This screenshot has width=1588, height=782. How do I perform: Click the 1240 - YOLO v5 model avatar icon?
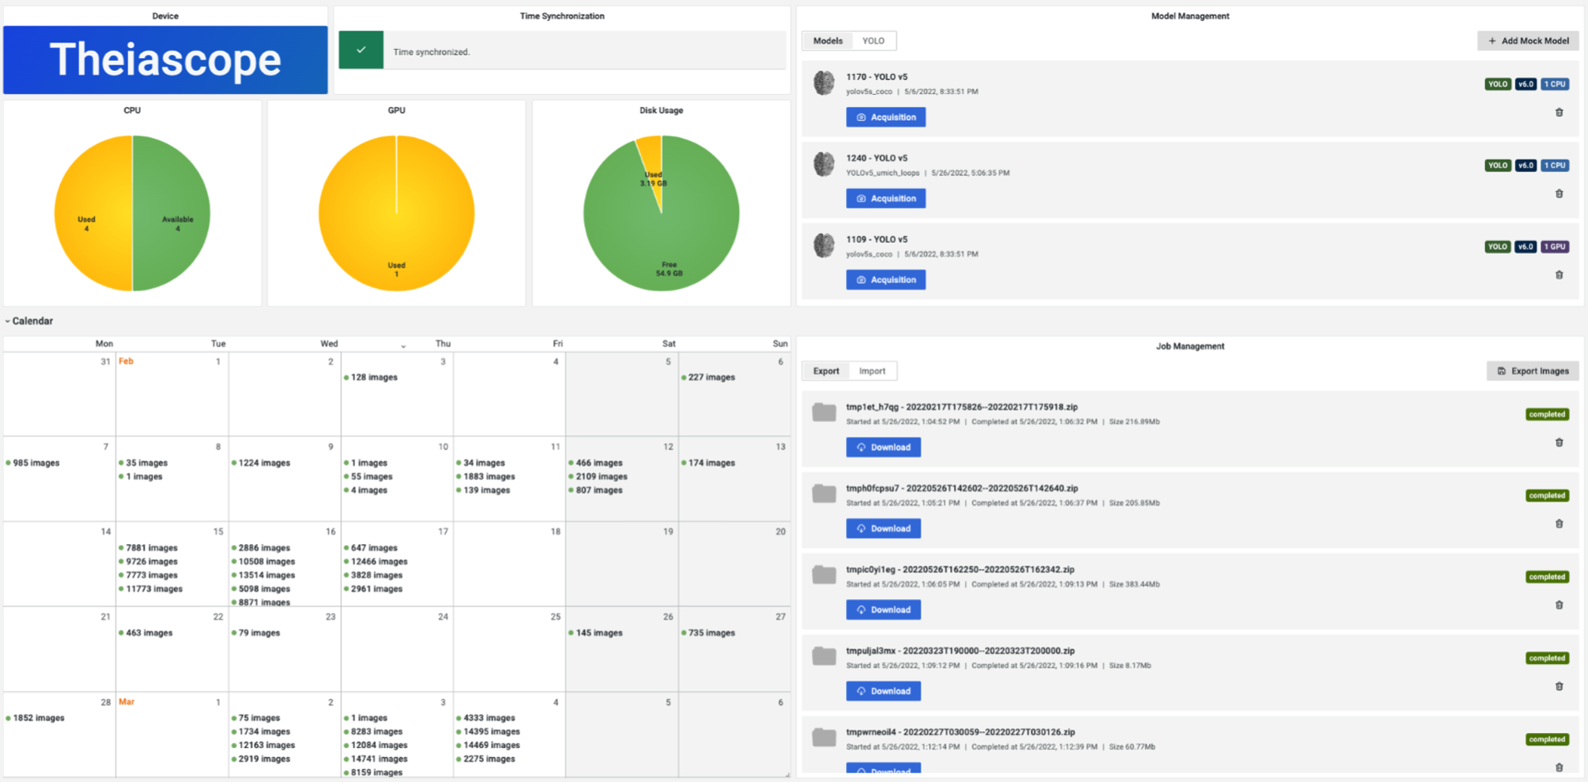(824, 165)
